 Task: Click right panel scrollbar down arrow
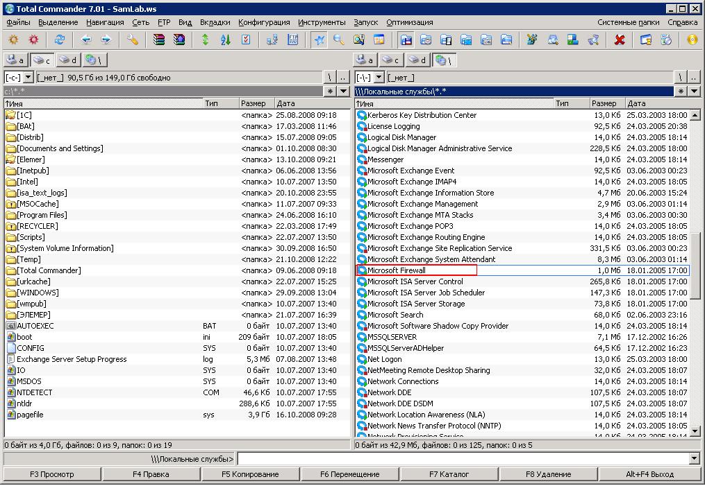[x=695, y=431]
